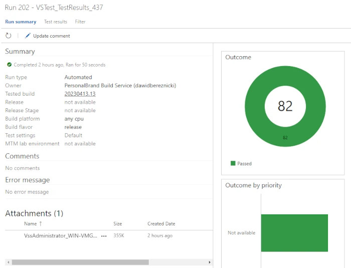
Task: Click the No comments text
Action: (23, 168)
